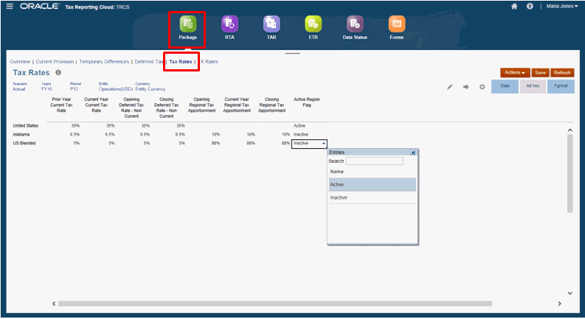Click the Refresh button

[x=562, y=73]
